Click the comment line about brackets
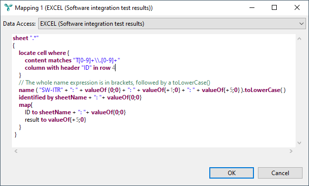 tap(115, 83)
